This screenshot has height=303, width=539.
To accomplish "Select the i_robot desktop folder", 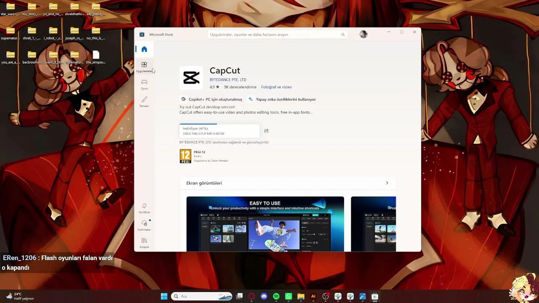I will click(53, 33).
